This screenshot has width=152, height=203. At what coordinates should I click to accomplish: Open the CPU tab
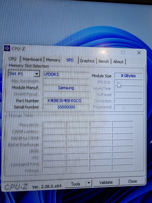(x=12, y=59)
